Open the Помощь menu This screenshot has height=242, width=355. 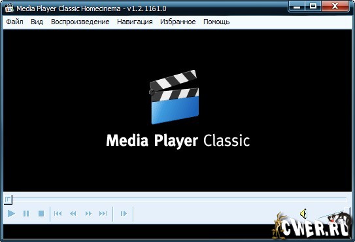216,22
